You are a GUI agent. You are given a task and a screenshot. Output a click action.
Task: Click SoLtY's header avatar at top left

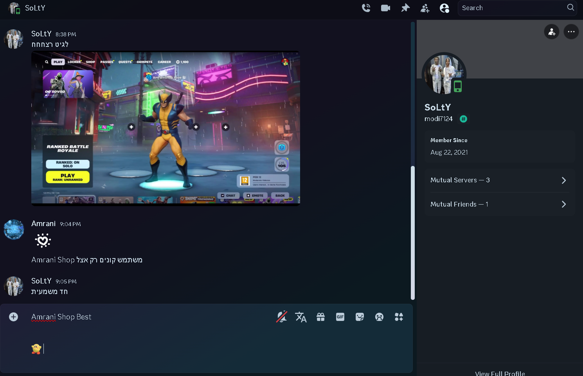coord(14,8)
